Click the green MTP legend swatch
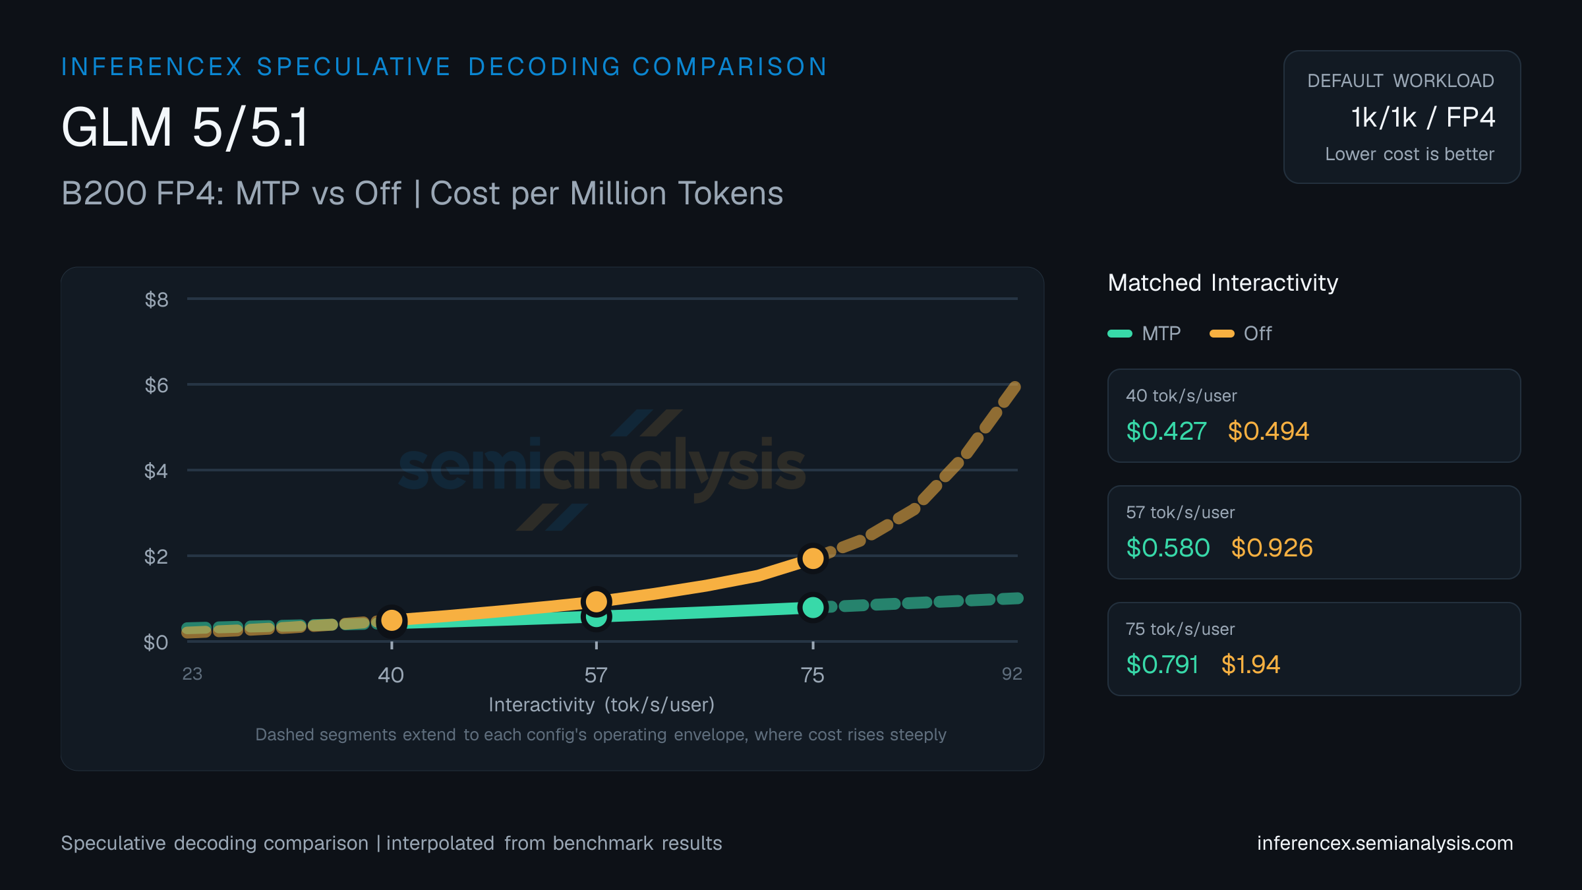 1120,334
